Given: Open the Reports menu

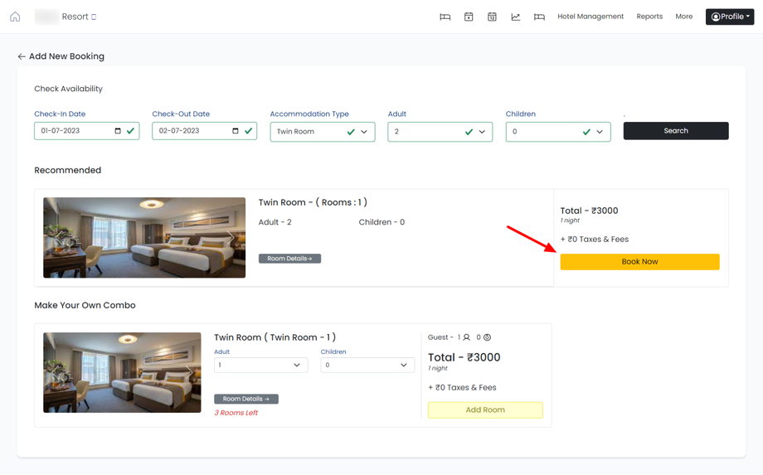Looking at the screenshot, I should point(649,17).
